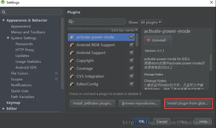Confirm settings with OK button
This screenshot has width=216, height=128.
(141, 122)
